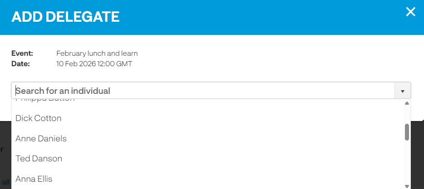Choose Anne Daniels as delegate

[x=41, y=139]
